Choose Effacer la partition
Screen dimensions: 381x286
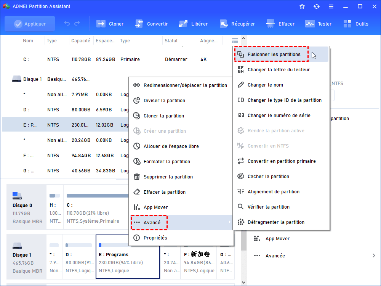click(x=181, y=192)
